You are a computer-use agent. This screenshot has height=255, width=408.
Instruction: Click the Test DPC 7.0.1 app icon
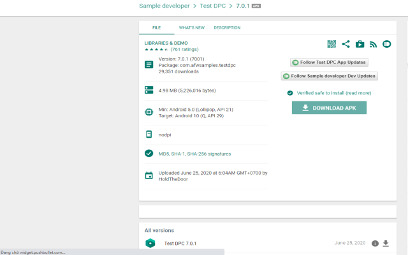pyautogui.click(x=150, y=244)
